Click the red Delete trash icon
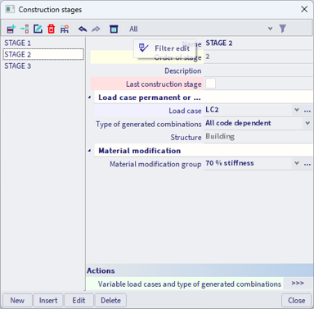 pyautogui.click(x=52, y=29)
